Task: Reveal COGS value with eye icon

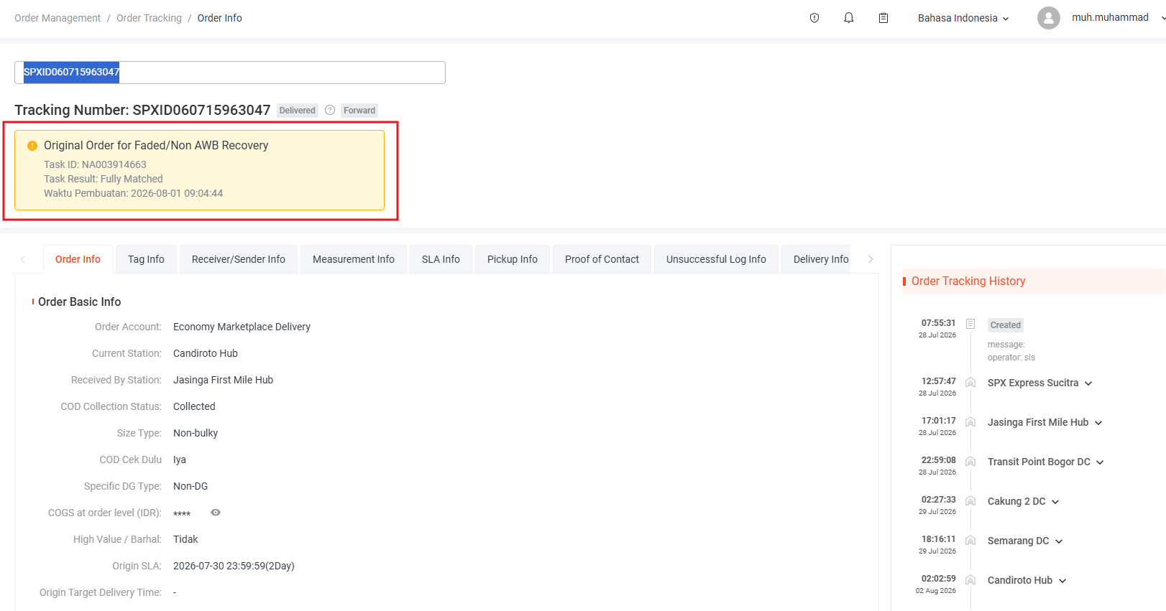Action: click(x=216, y=513)
